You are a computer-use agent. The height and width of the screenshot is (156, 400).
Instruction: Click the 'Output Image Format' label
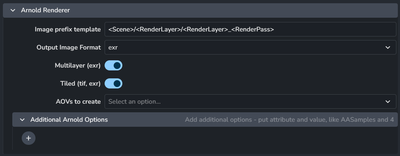tap(69, 47)
